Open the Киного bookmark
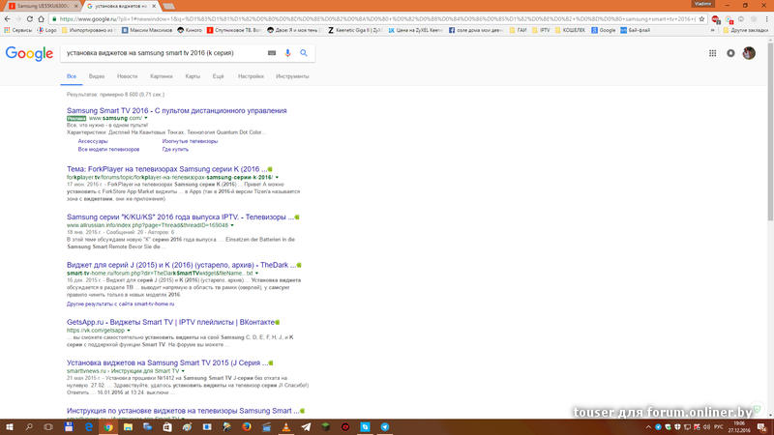The height and width of the screenshot is (435, 774). tap(190, 30)
